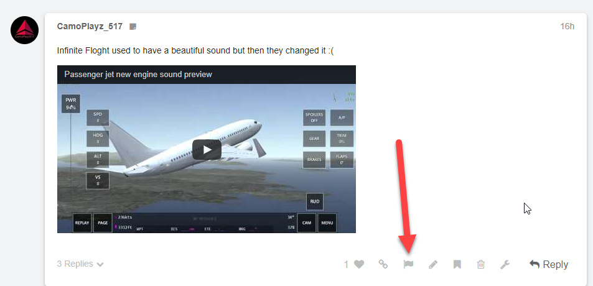Click the chevron next to 3 Replies

click(x=100, y=264)
